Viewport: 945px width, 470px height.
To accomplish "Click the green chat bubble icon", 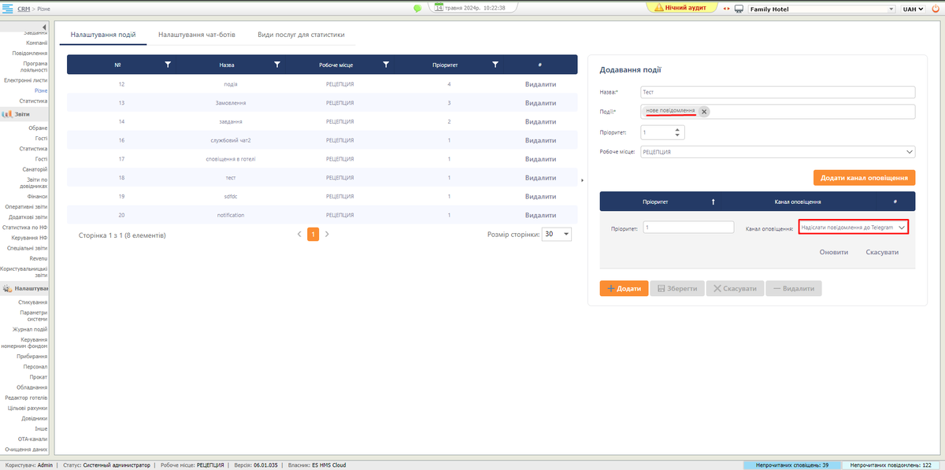I will [x=417, y=9].
